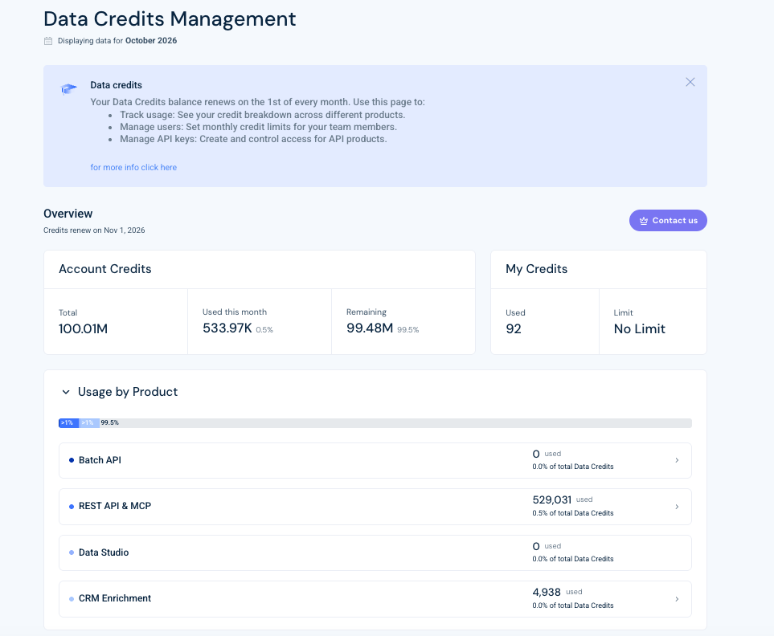Click the 529,031 used figure
774x636 pixels.
point(552,500)
